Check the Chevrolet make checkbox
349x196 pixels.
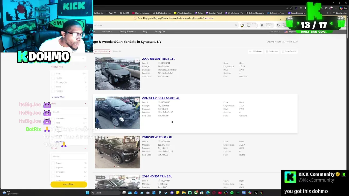[53, 118]
